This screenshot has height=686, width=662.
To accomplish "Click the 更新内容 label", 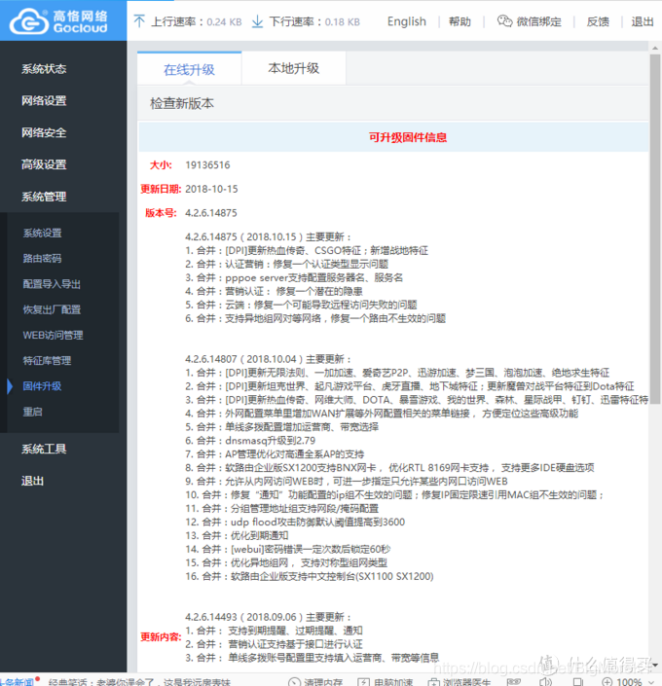I will coord(161,637).
